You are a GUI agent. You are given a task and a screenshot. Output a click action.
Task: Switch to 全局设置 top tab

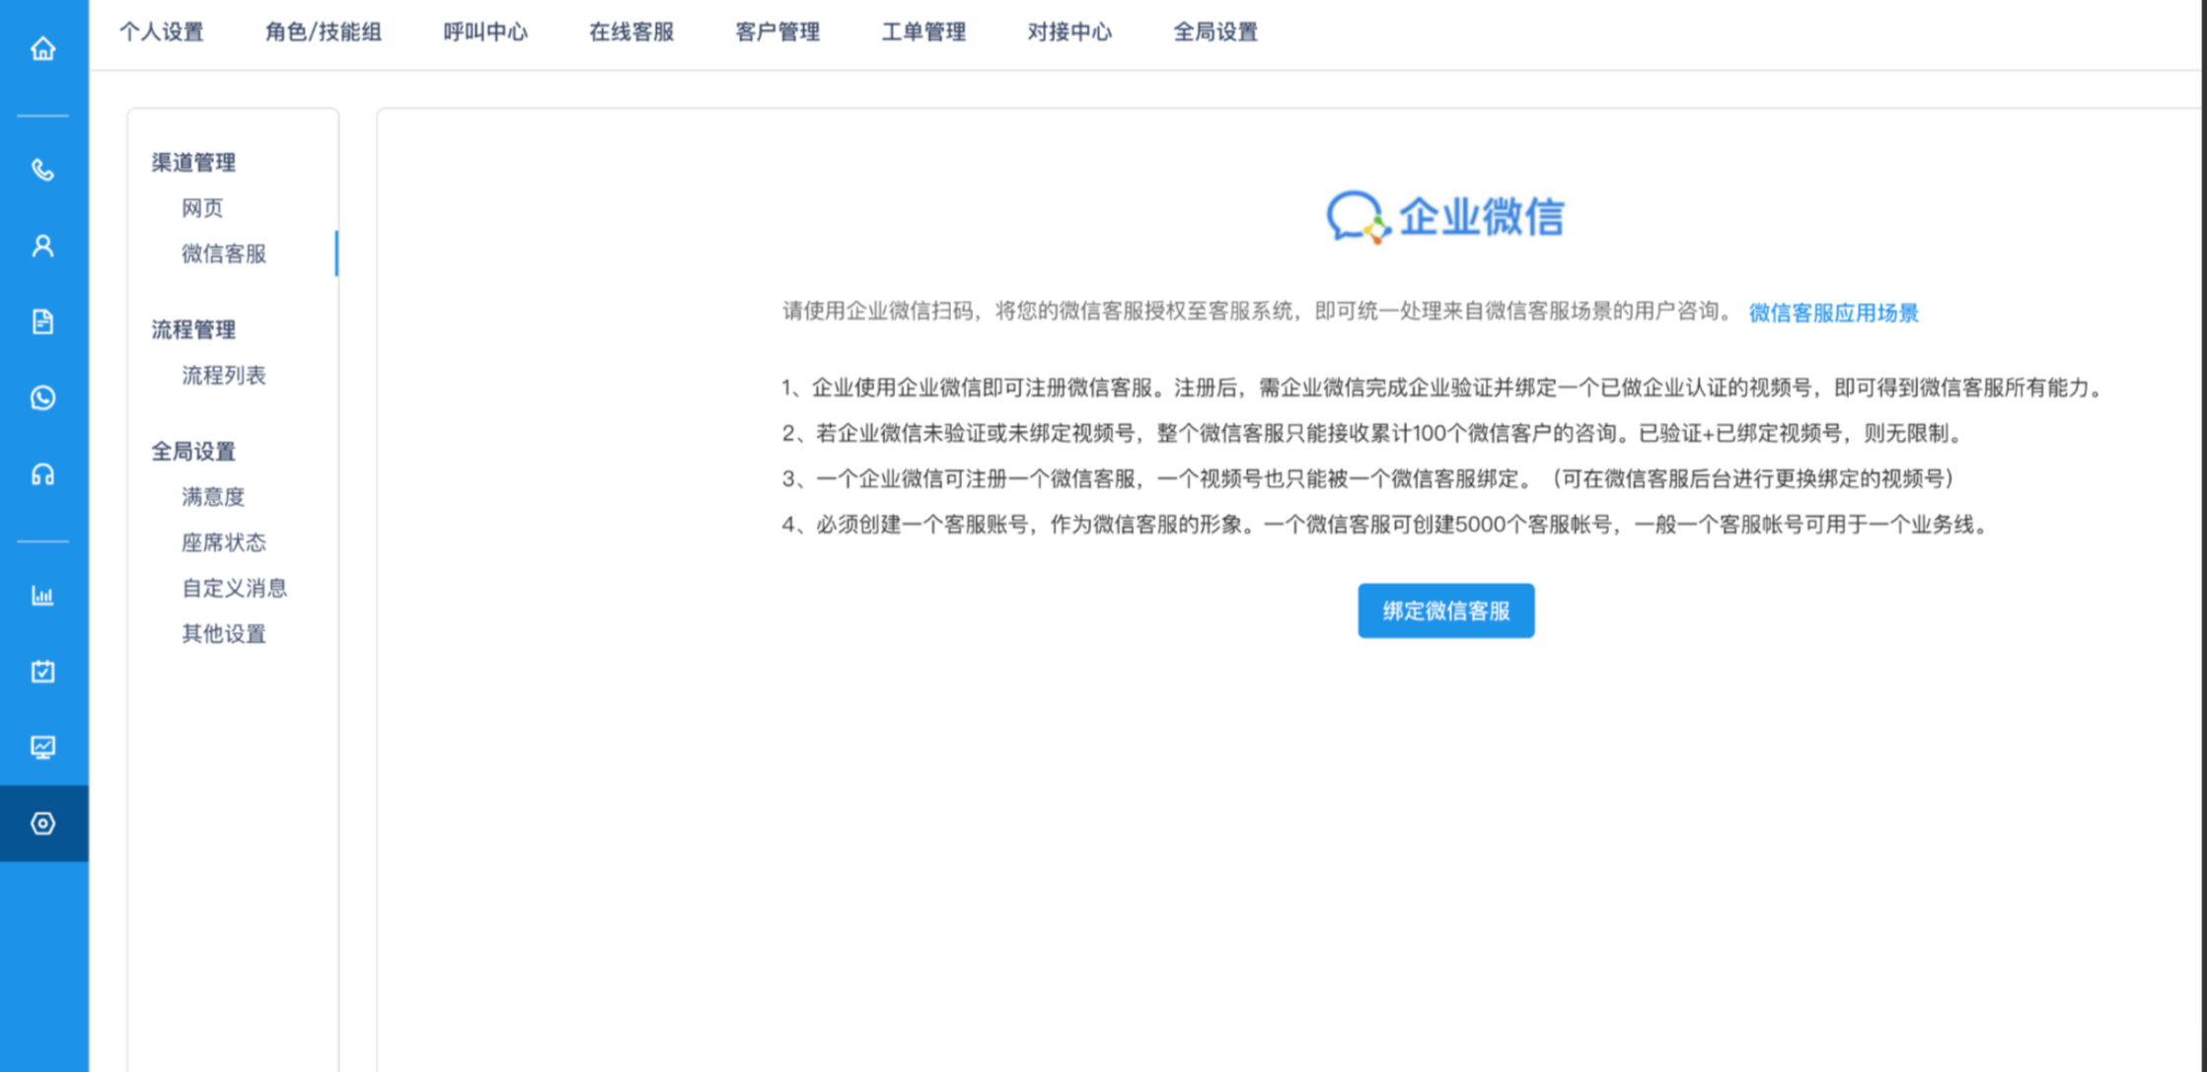click(1215, 33)
